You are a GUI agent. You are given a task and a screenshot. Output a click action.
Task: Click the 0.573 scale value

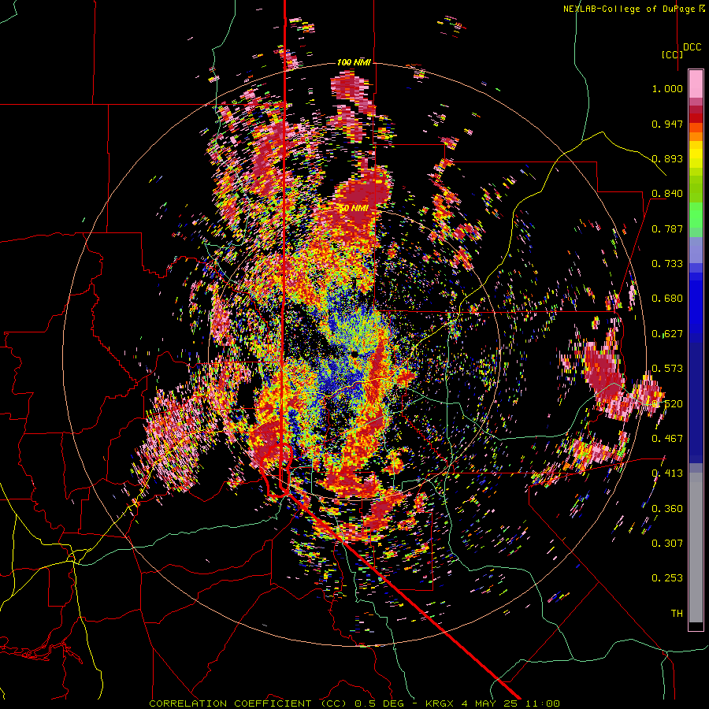[x=667, y=369]
